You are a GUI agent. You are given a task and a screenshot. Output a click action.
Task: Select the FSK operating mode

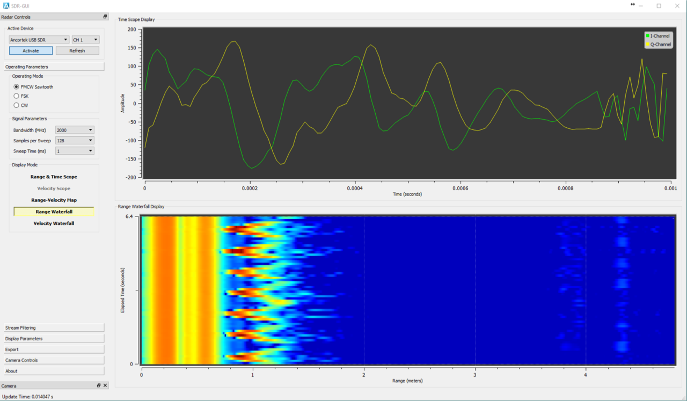(16, 96)
